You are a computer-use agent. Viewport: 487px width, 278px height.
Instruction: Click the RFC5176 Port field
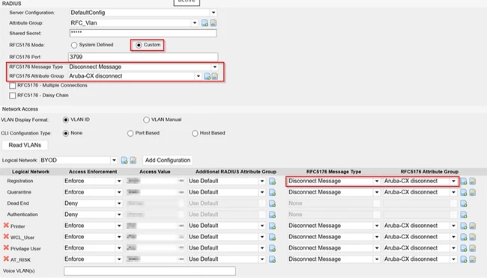pos(143,57)
